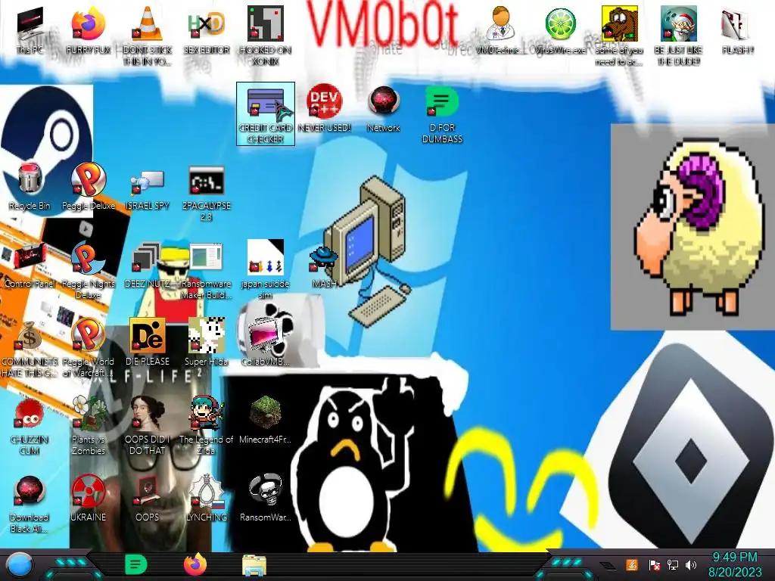Open the Recycle Bin
Image resolution: width=775 pixels, height=581 pixels.
point(30,187)
